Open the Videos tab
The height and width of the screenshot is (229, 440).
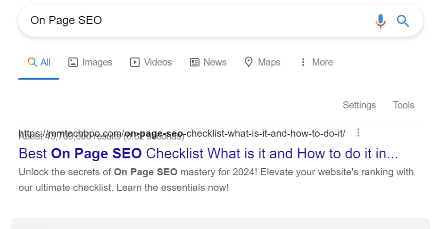pos(151,62)
